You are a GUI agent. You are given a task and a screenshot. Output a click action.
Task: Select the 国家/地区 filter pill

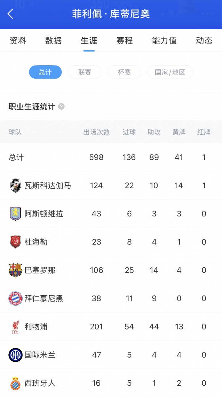(170, 72)
